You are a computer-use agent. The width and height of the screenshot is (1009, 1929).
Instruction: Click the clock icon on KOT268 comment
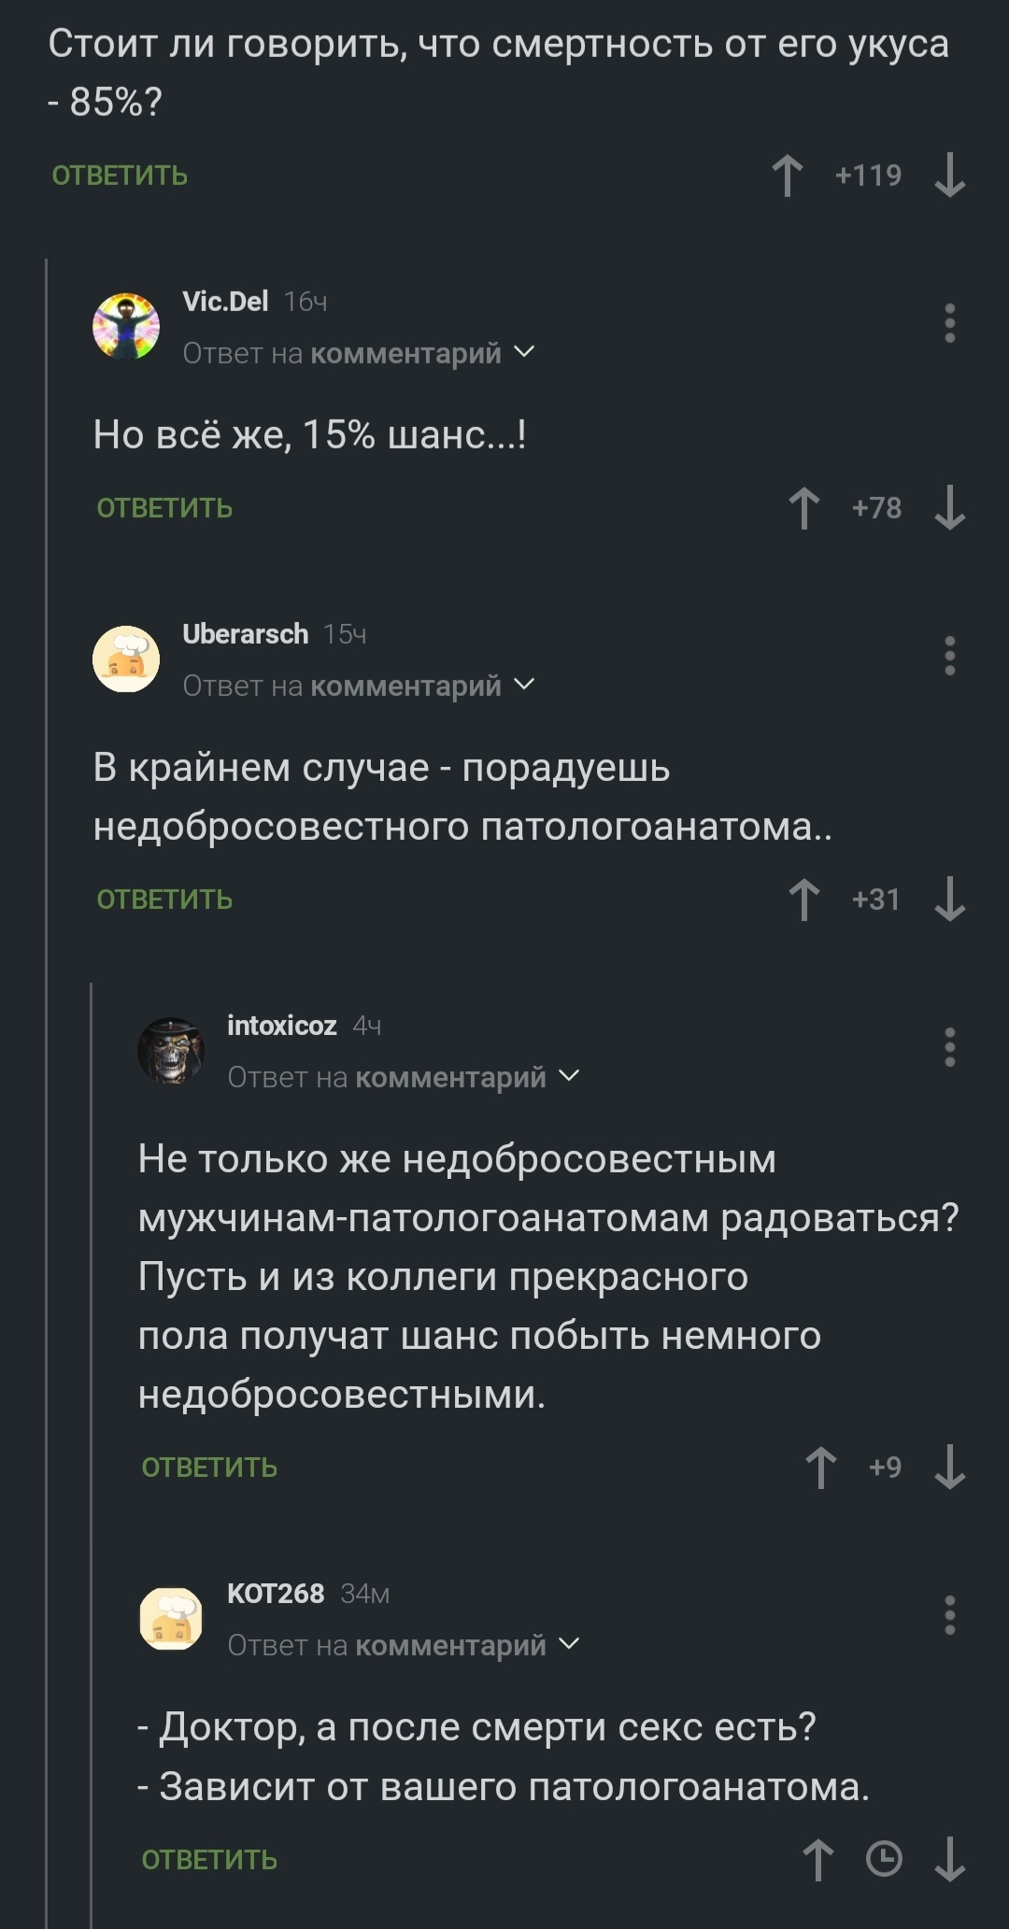point(884,1859)
